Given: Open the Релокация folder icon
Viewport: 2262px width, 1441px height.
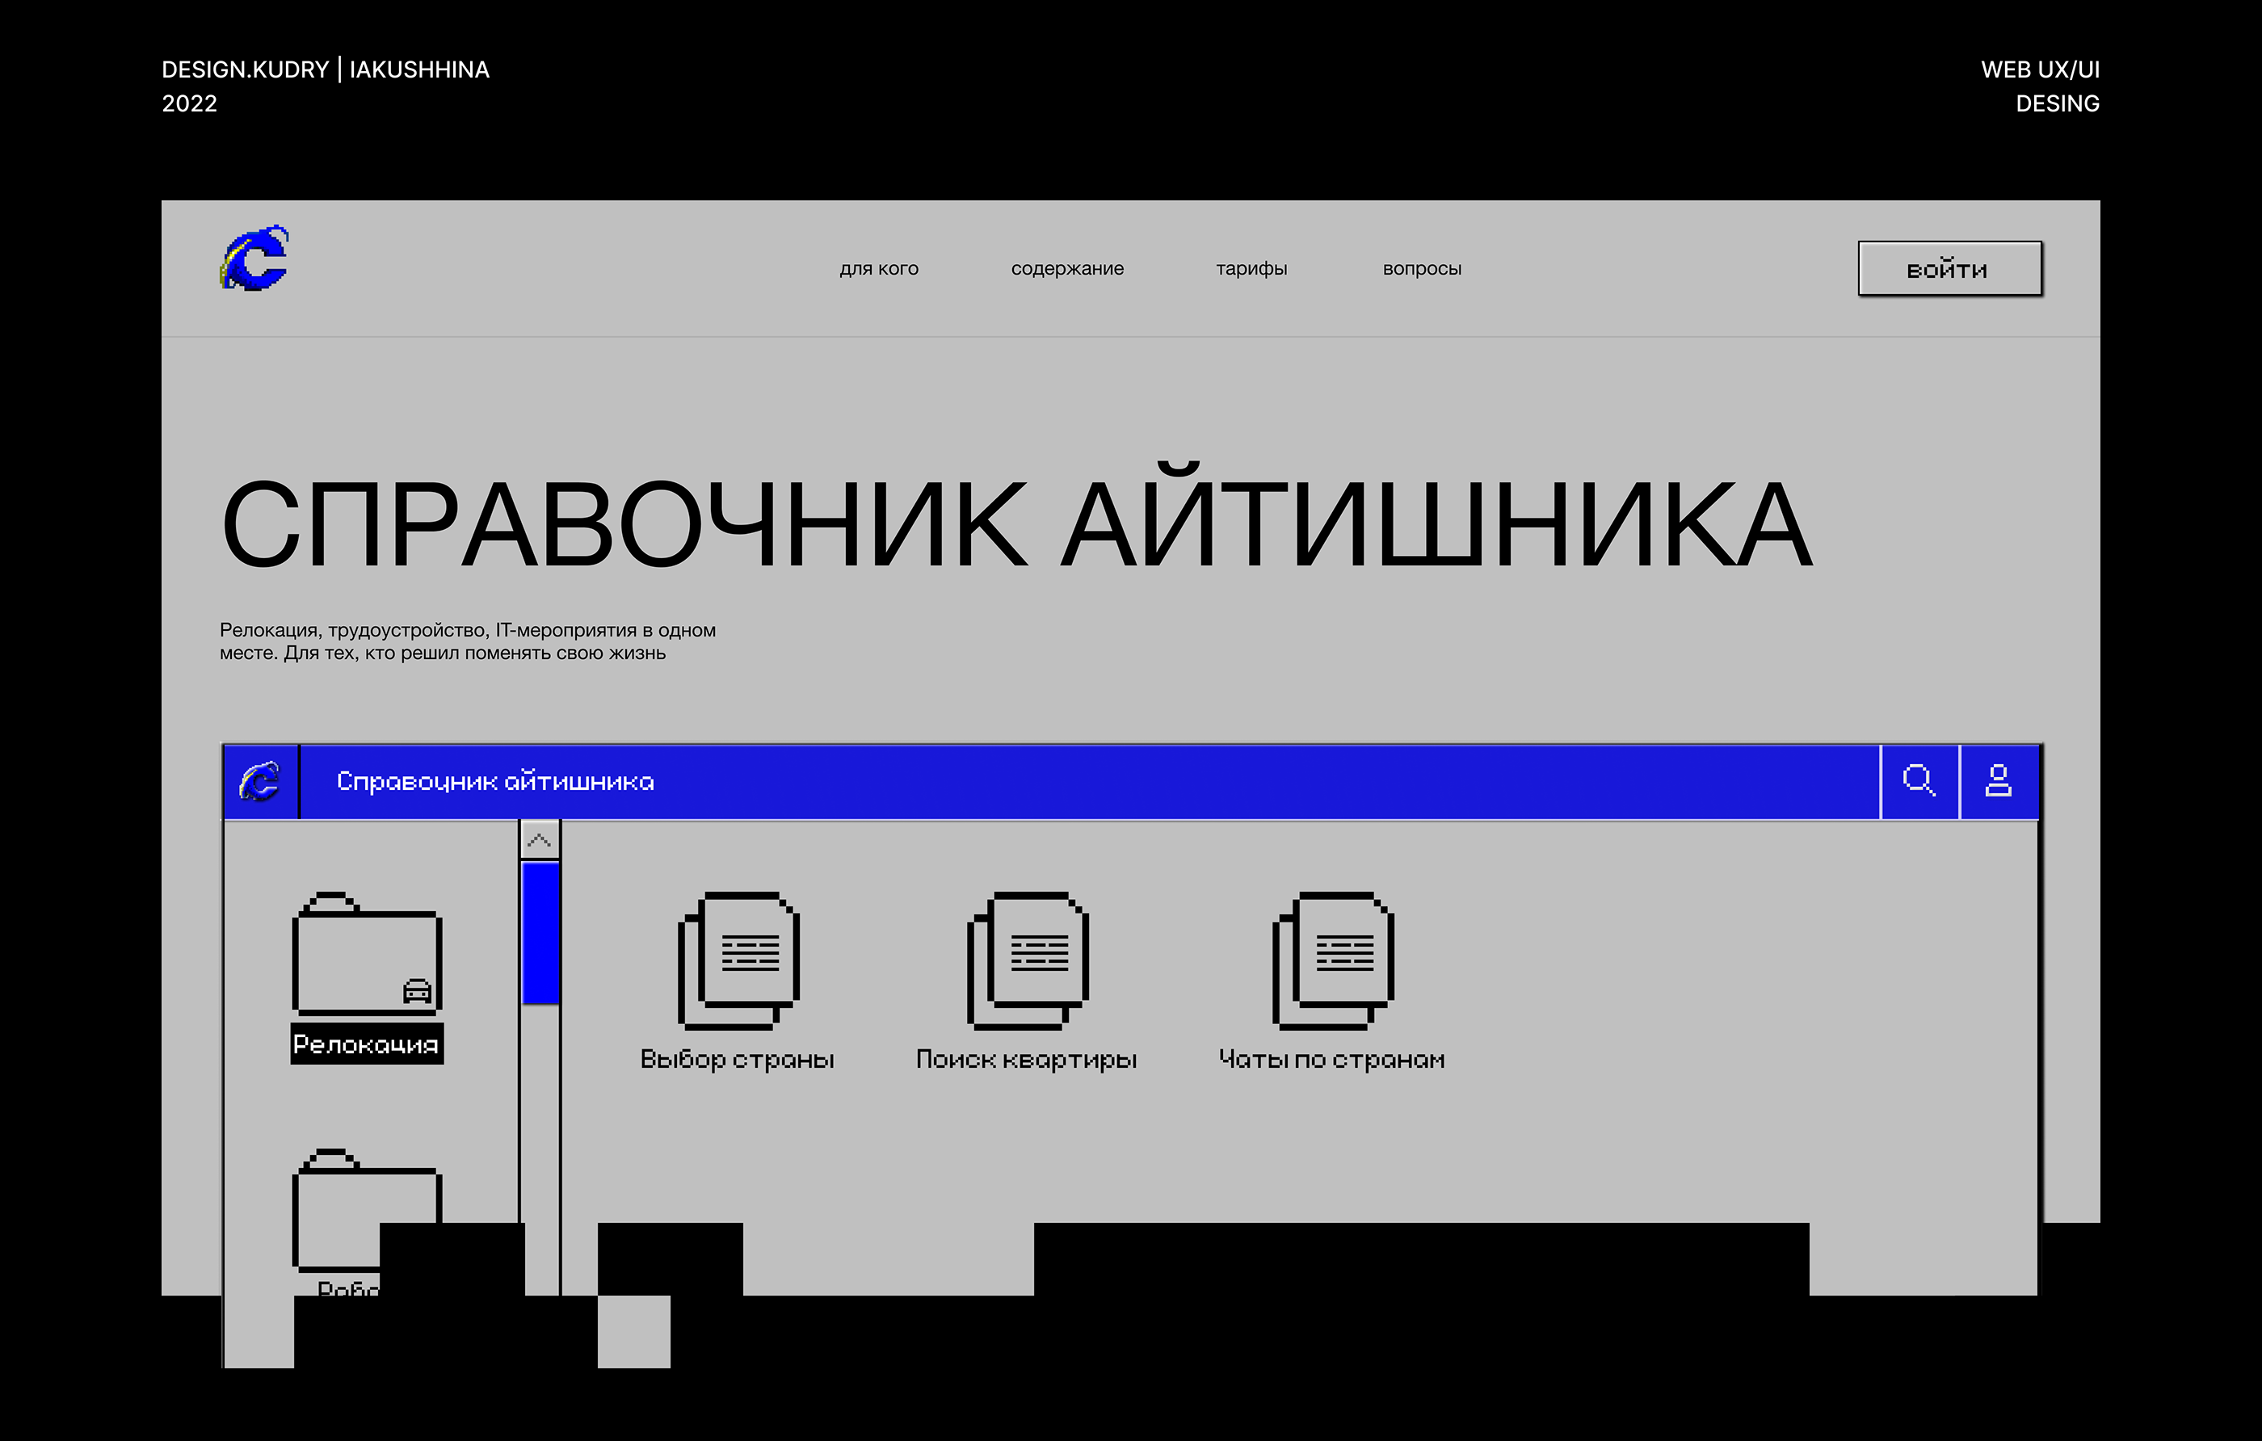Looking at the screenshot, I should [x=366, y=953].
